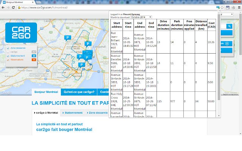The image size is (242, 151).
Task: Click the padlock icon in the address bar
Action: tap(19, 8)
